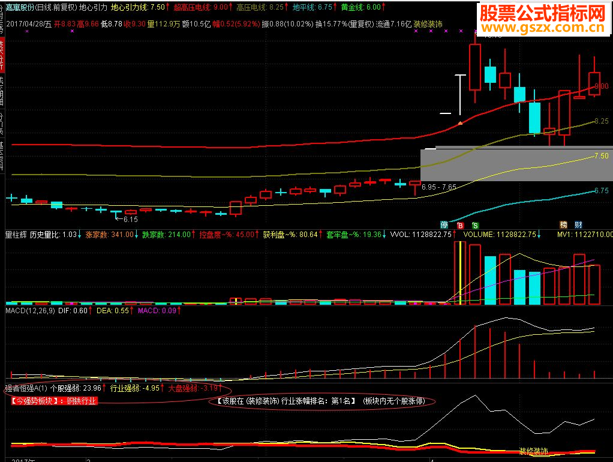
Task: Click the 6.75 price label on the right
Action: [x=601, y=191]
